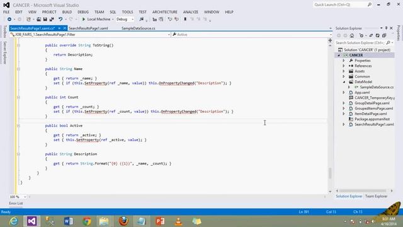Open the PROJECT menu
The image size is (403, 227).
(49, 12)
